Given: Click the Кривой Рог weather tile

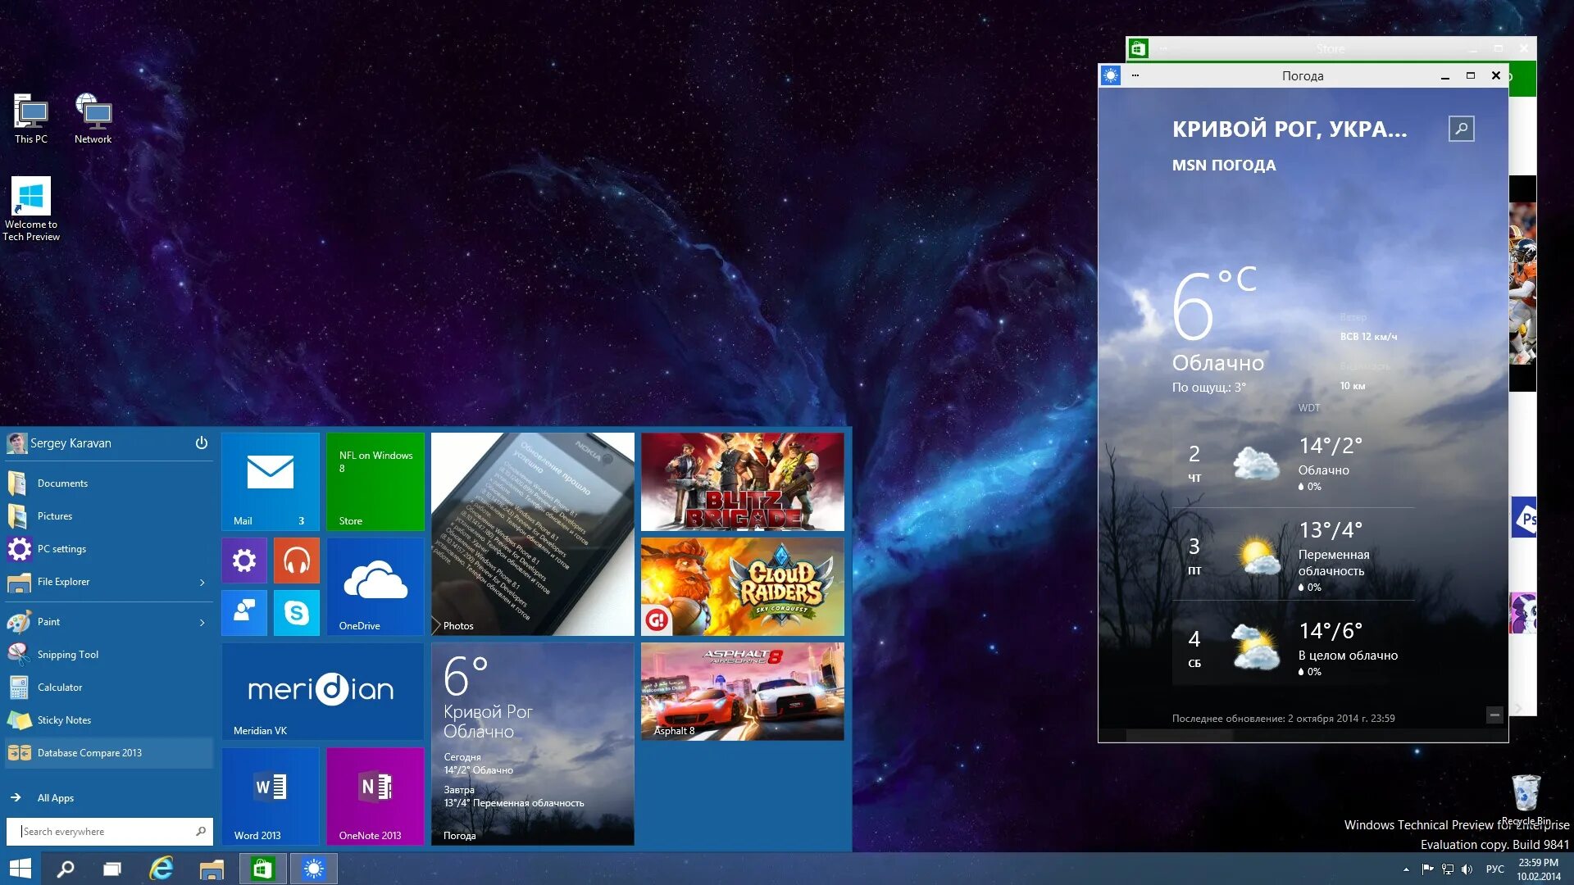Looking at the screenshot, I should coord(532,742).
